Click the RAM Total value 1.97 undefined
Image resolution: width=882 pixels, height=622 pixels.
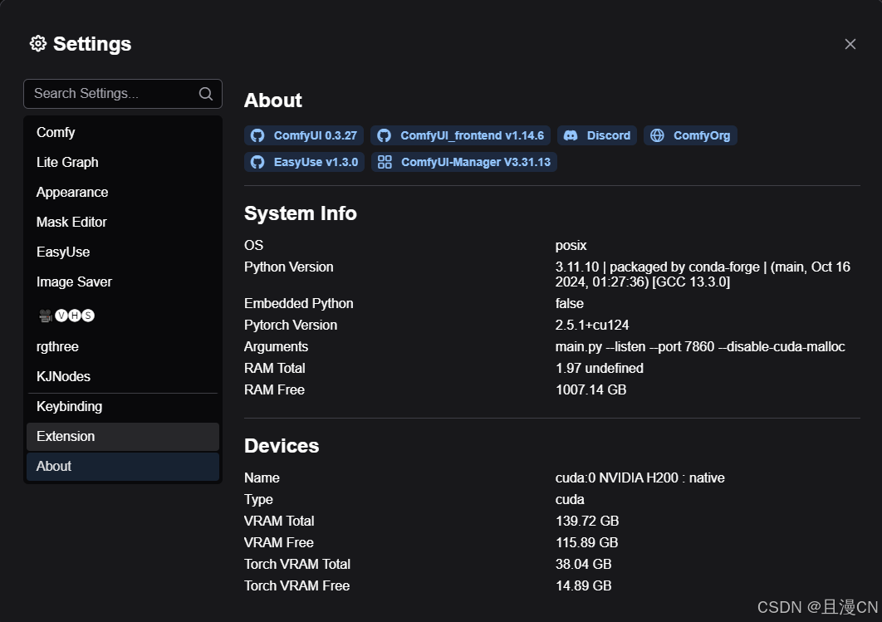click(599, 369)
